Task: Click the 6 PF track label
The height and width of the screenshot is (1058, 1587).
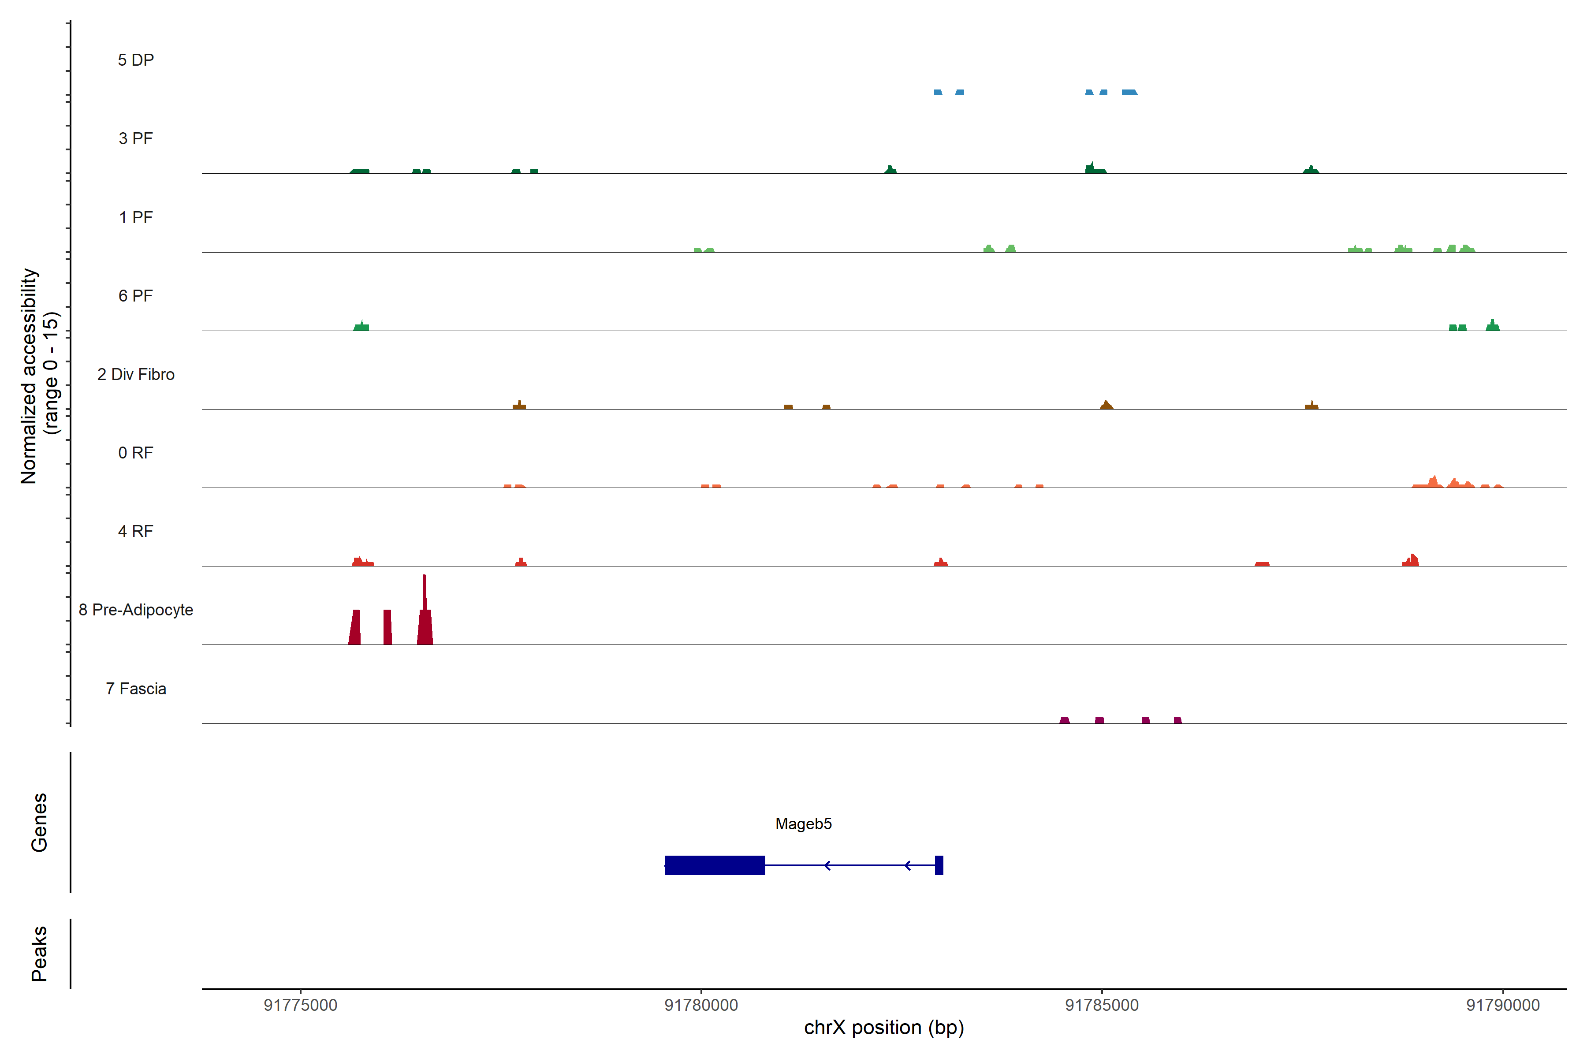Action: tap(136, 295)
